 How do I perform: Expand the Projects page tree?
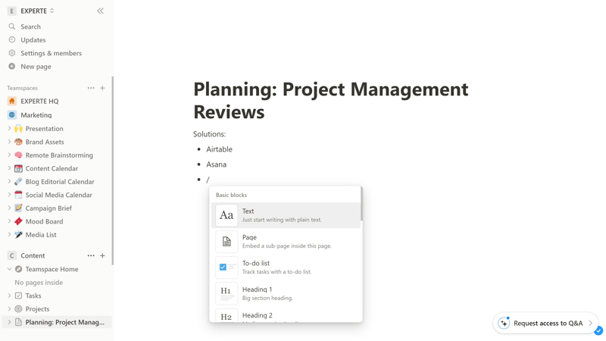[9, 308]
